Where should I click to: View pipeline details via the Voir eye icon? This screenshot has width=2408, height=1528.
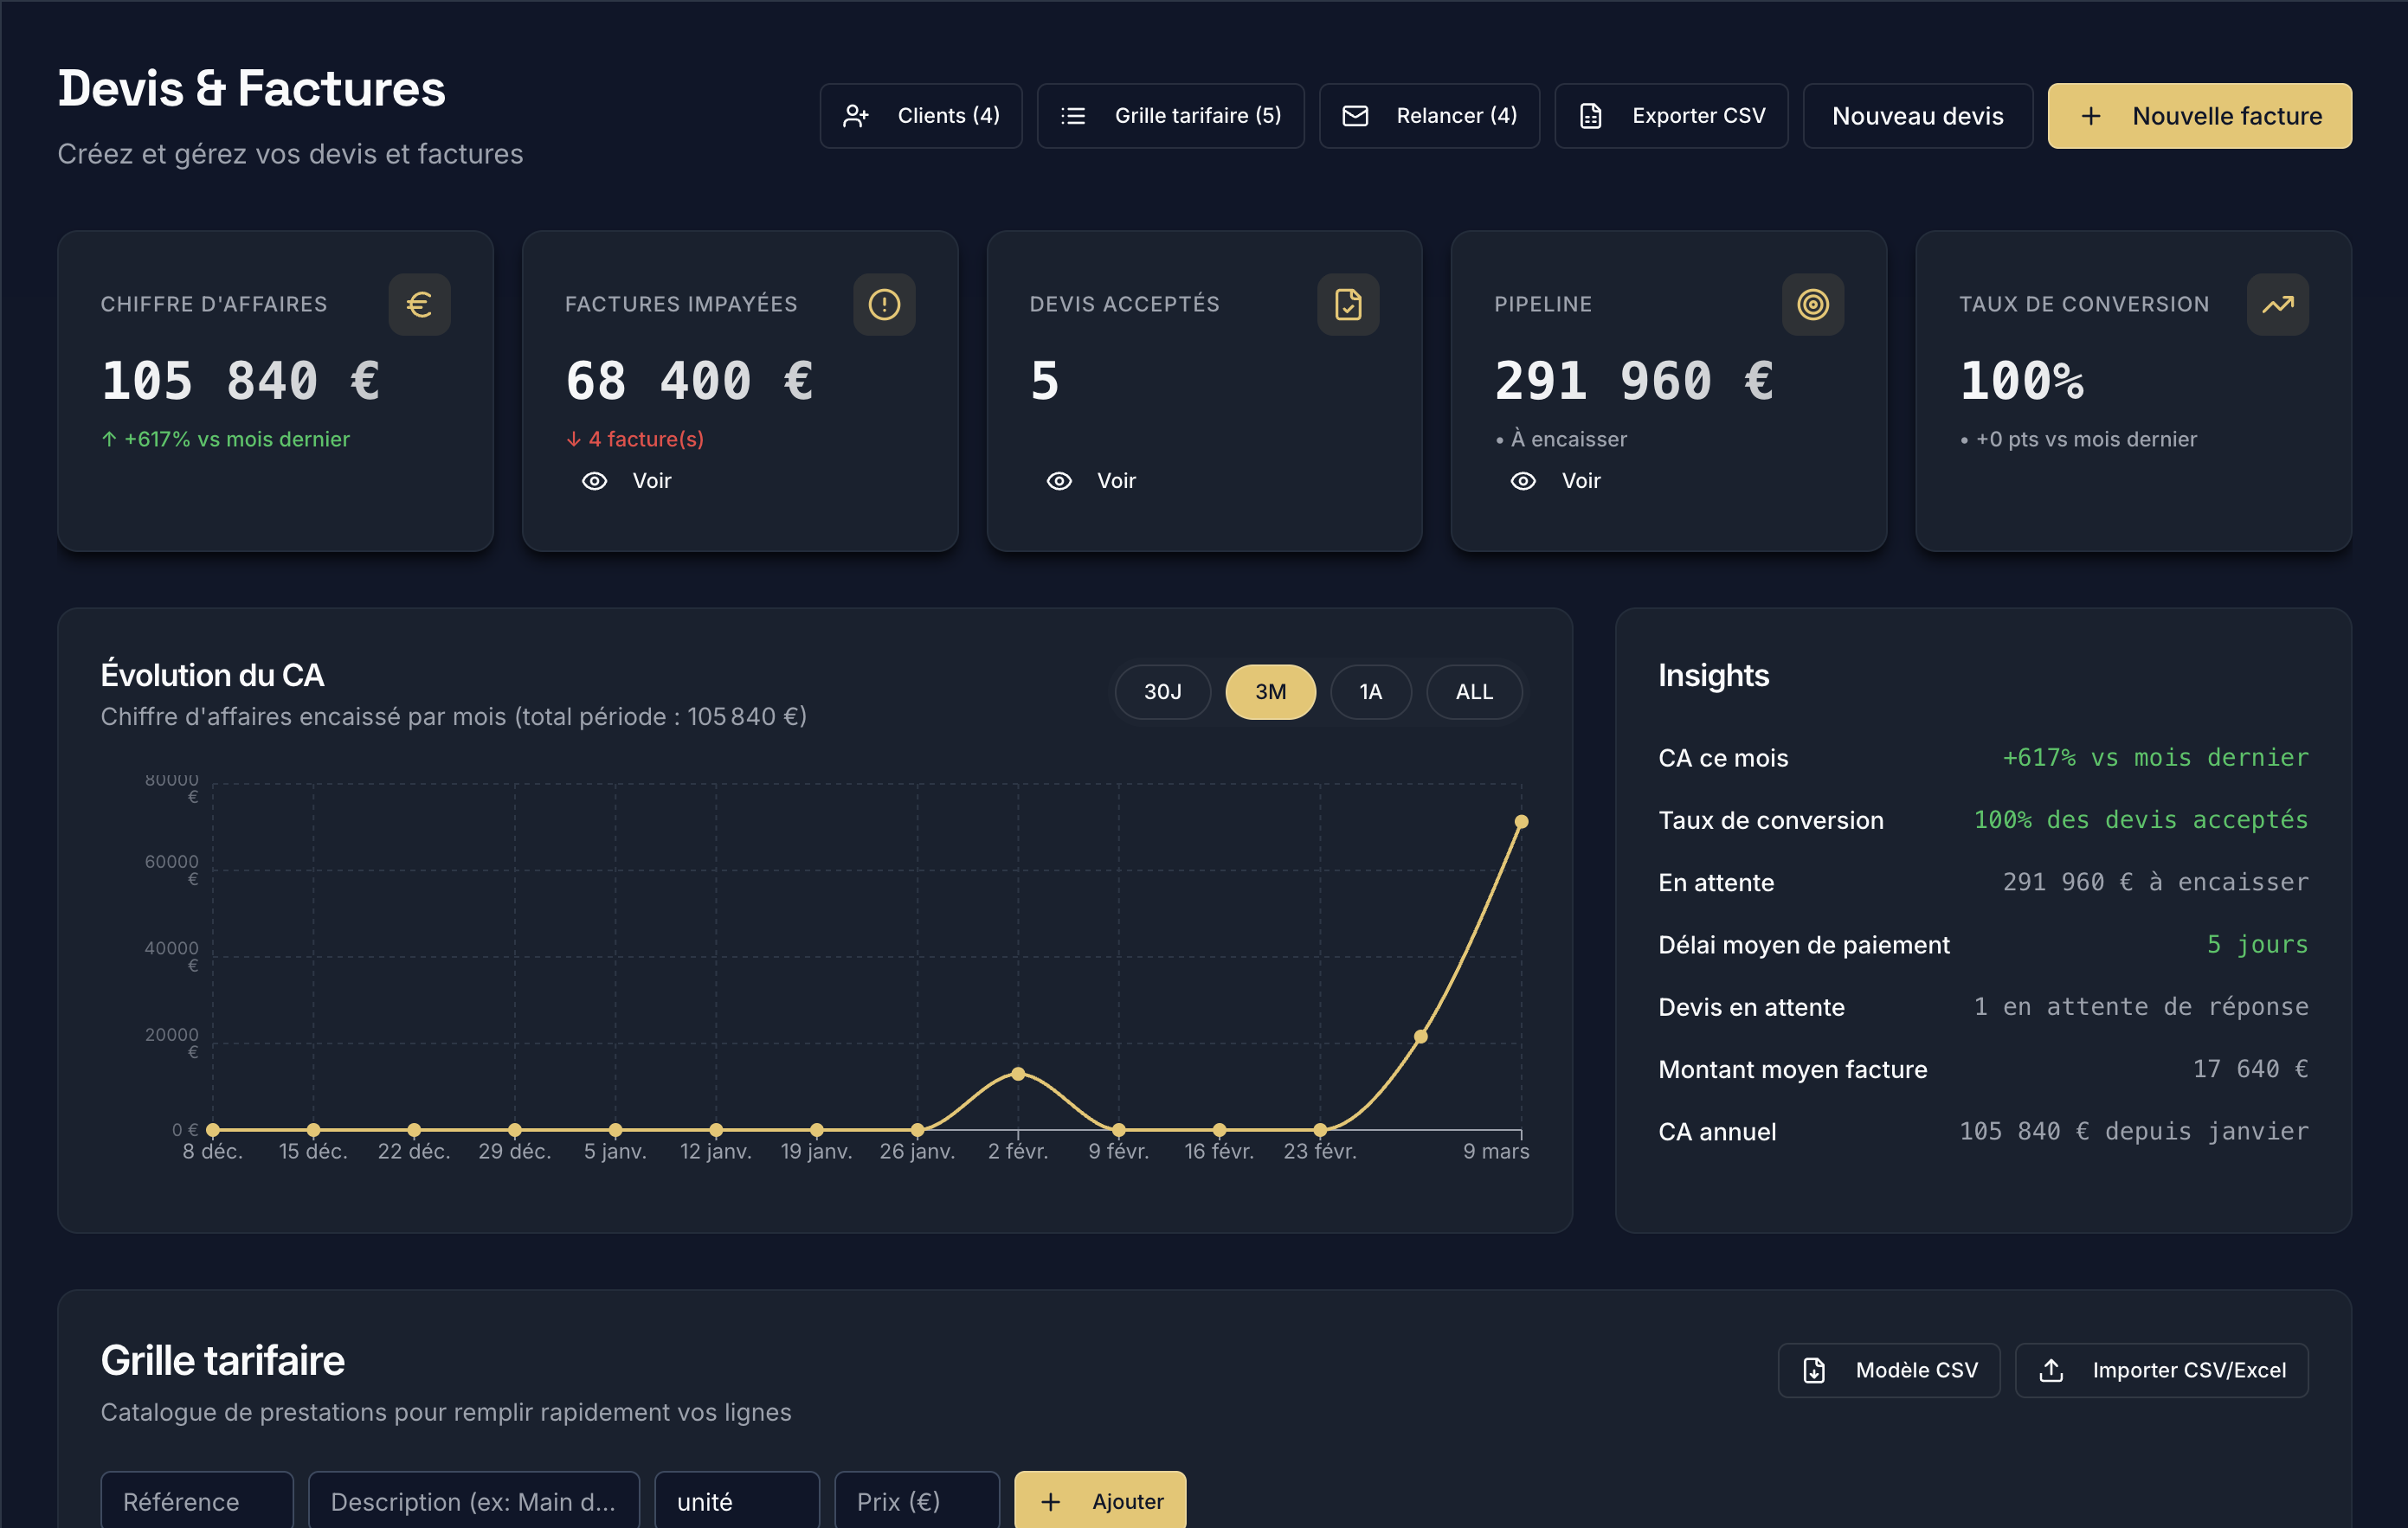[1523, 481]
